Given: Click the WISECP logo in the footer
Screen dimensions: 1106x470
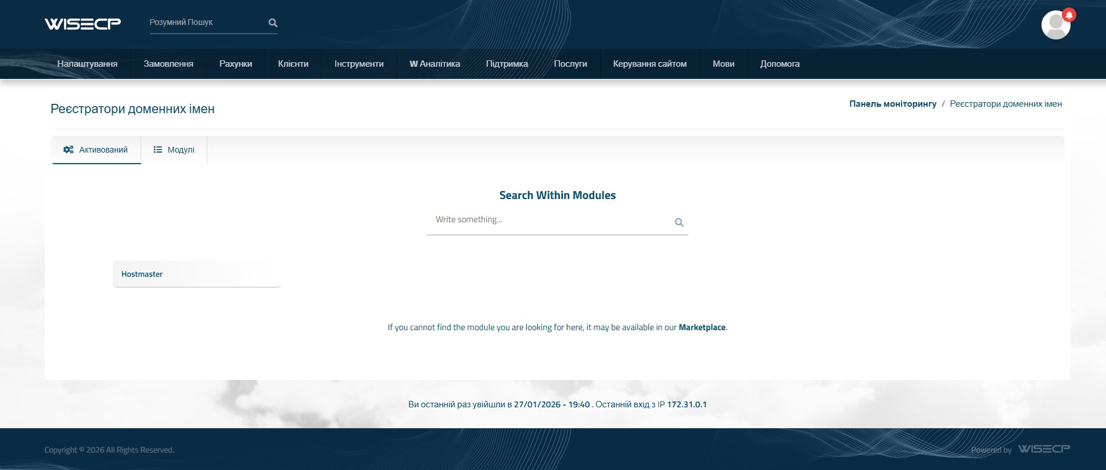Looking at the screenshot, I should (1043, 449).
